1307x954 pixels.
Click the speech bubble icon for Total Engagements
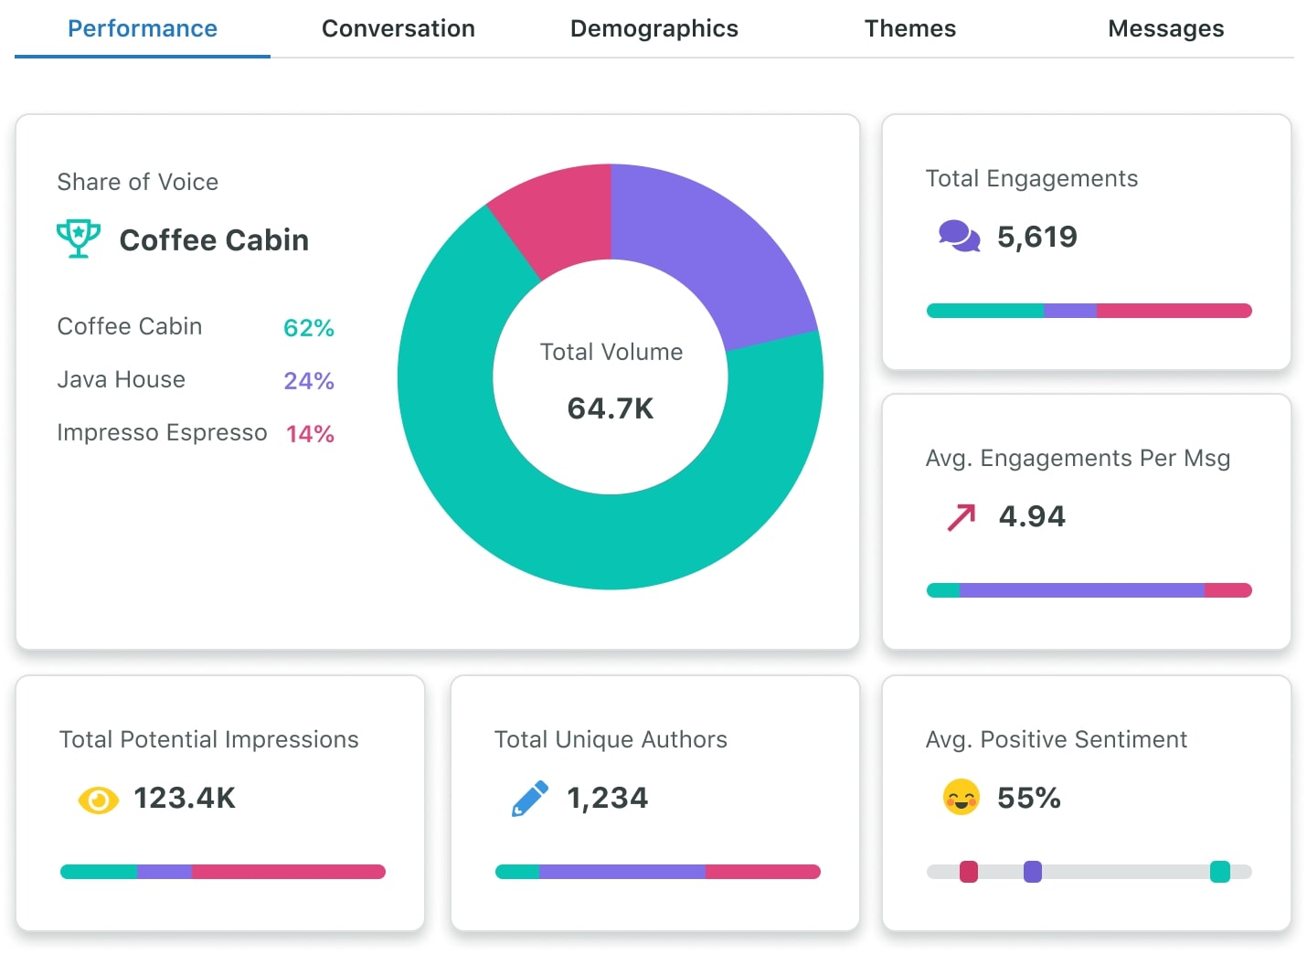[959, 236]
